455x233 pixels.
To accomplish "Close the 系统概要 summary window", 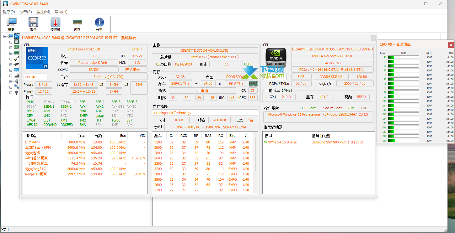I will click(373, 38).
